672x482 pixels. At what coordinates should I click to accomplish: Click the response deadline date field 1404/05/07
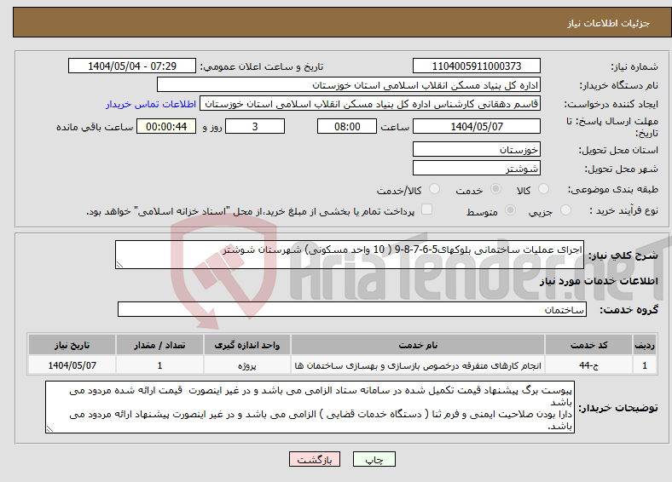point(476,126)
